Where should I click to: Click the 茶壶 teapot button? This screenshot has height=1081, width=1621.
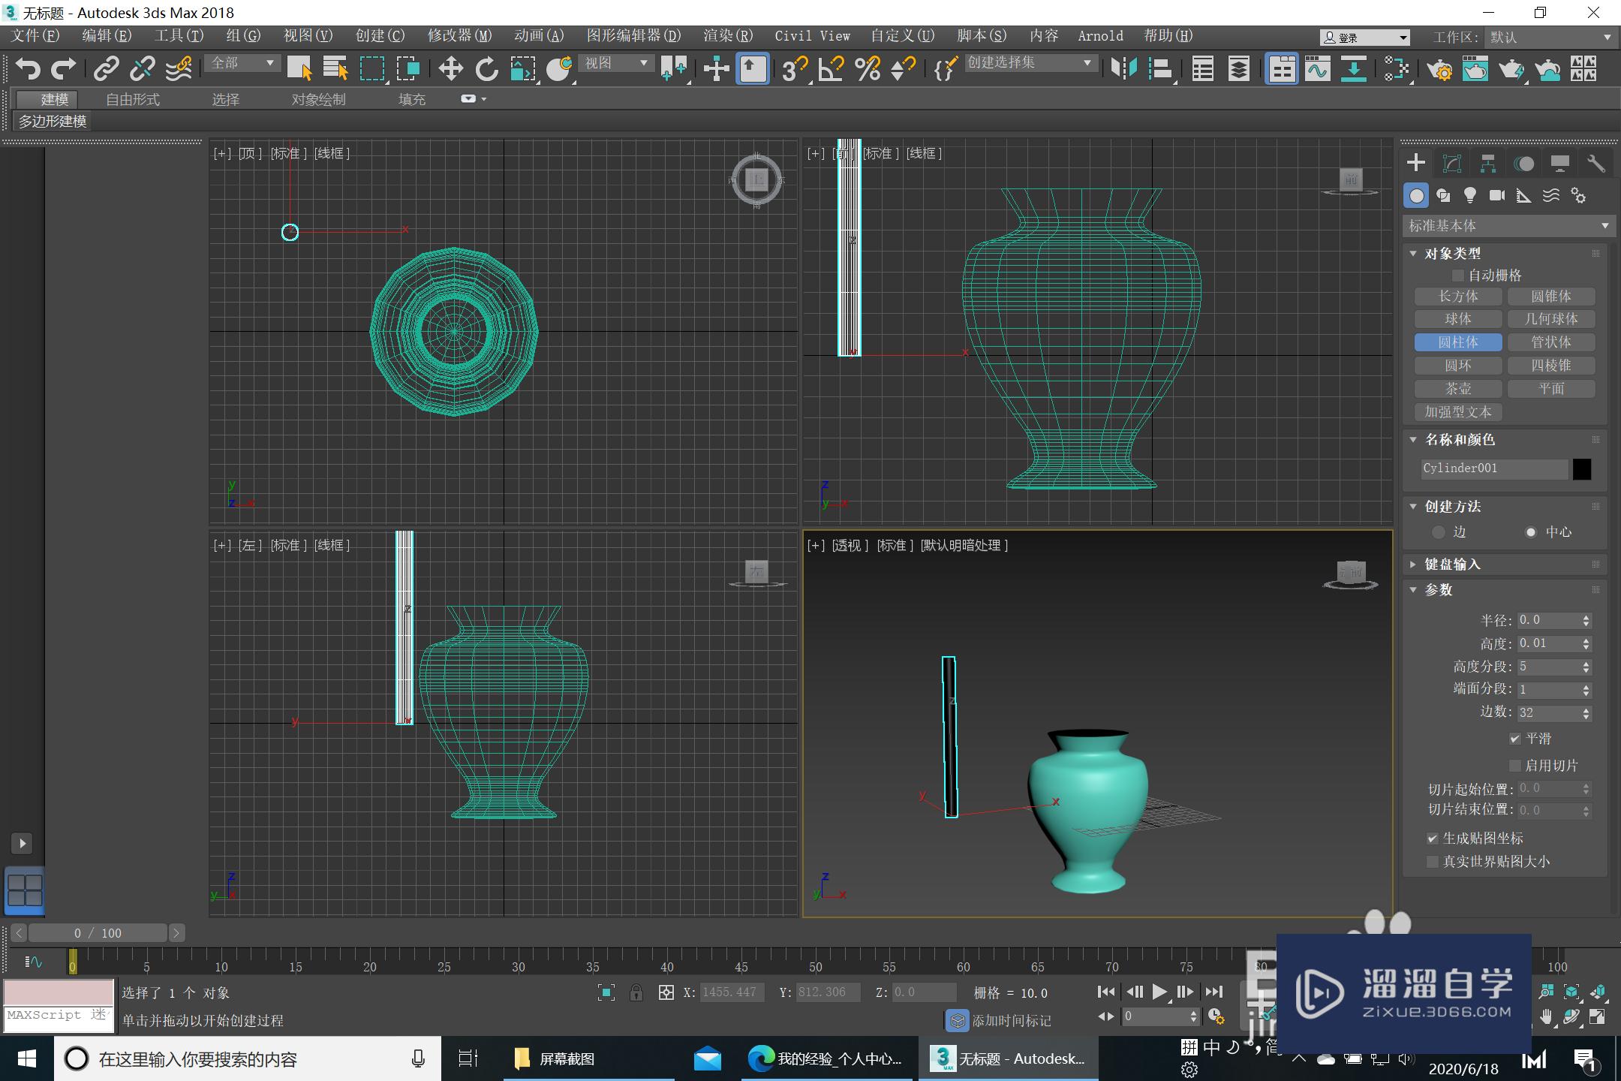(1457, 389)
